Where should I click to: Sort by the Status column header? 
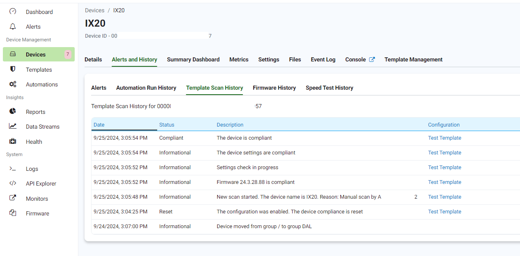tap(167, 125)
